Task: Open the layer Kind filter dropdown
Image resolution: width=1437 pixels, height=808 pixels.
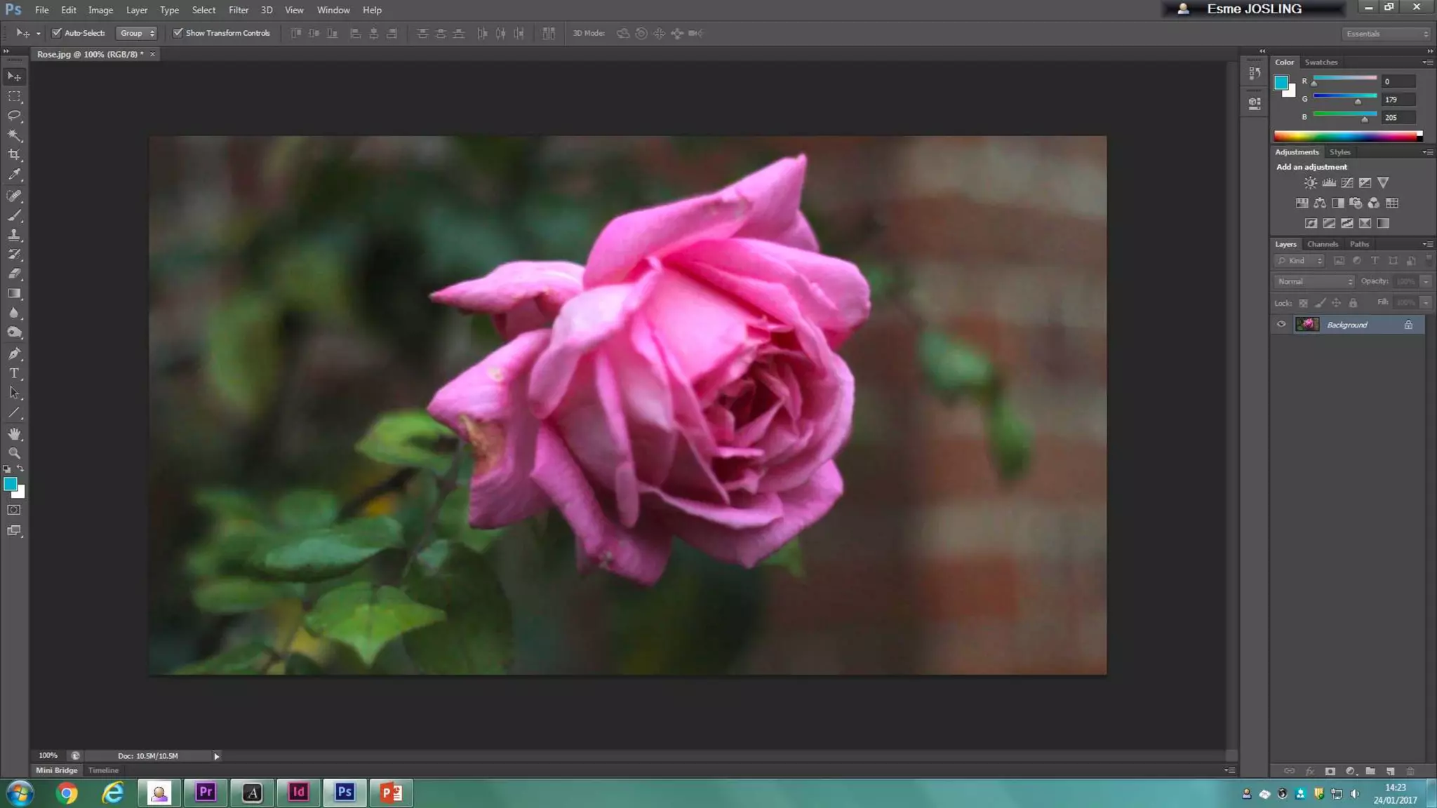Action: [1299, 261]
